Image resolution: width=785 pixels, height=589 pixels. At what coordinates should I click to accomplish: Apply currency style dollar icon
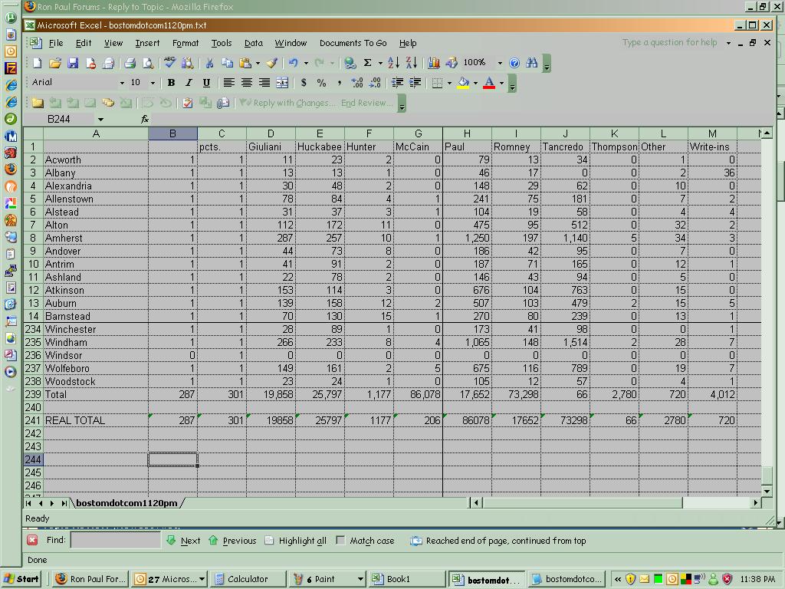(304, 83)
